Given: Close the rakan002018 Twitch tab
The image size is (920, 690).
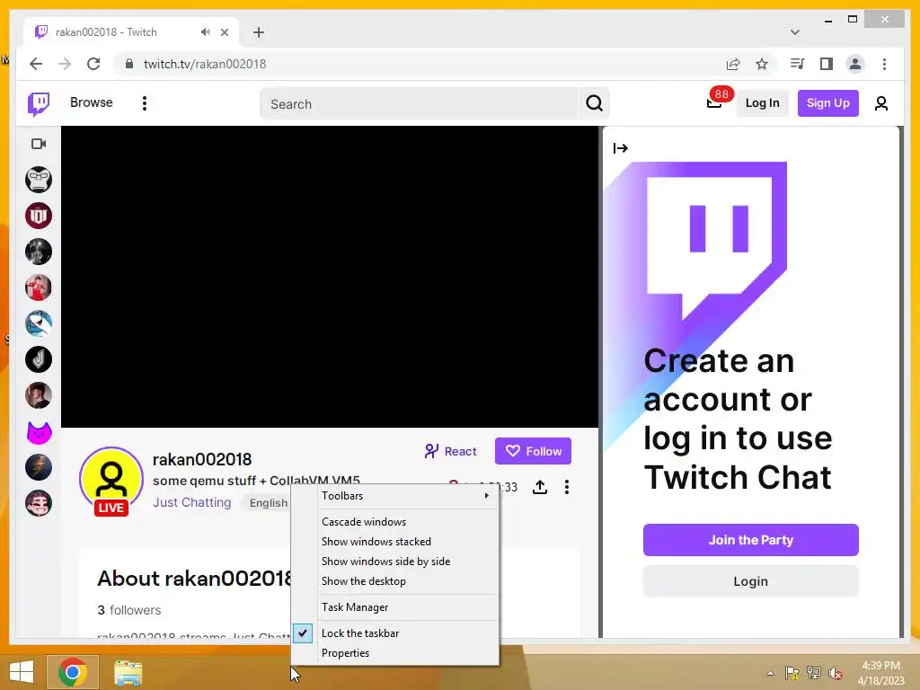Looking at the screenshot, I should pyautogui.click(x=224, y=32).
